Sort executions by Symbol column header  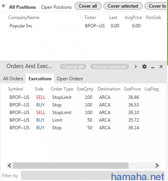(x=15, y=89)
